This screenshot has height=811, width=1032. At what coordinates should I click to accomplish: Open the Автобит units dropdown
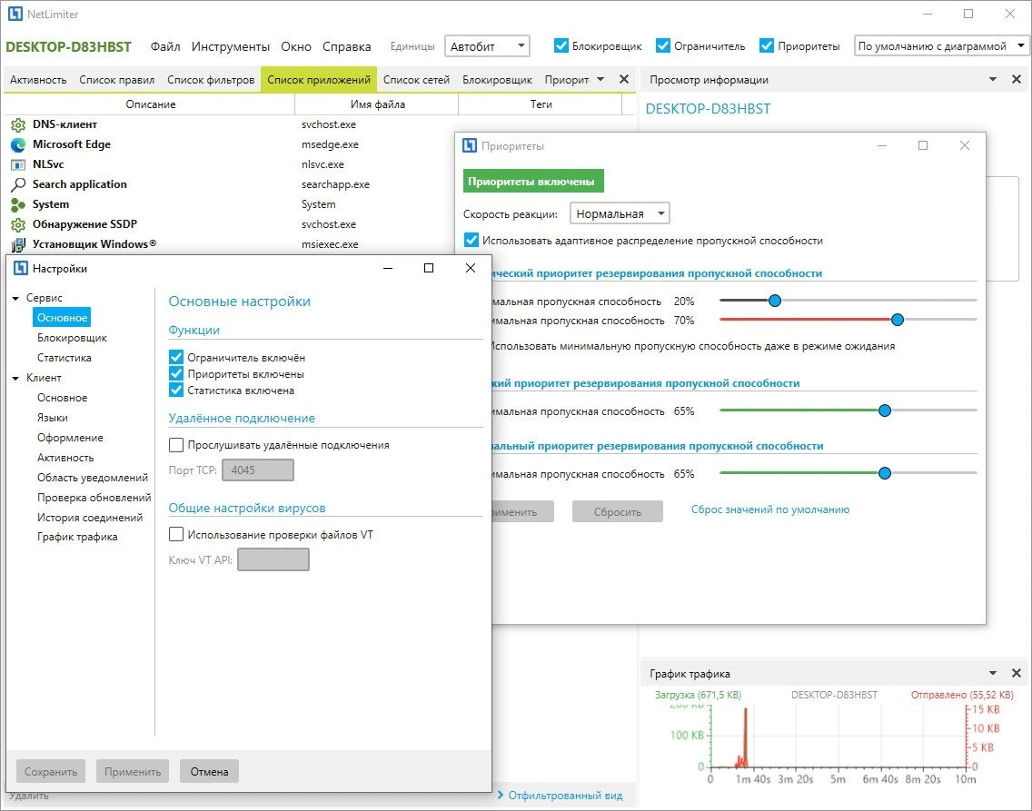pyautogui.click(x=487, y=46)
